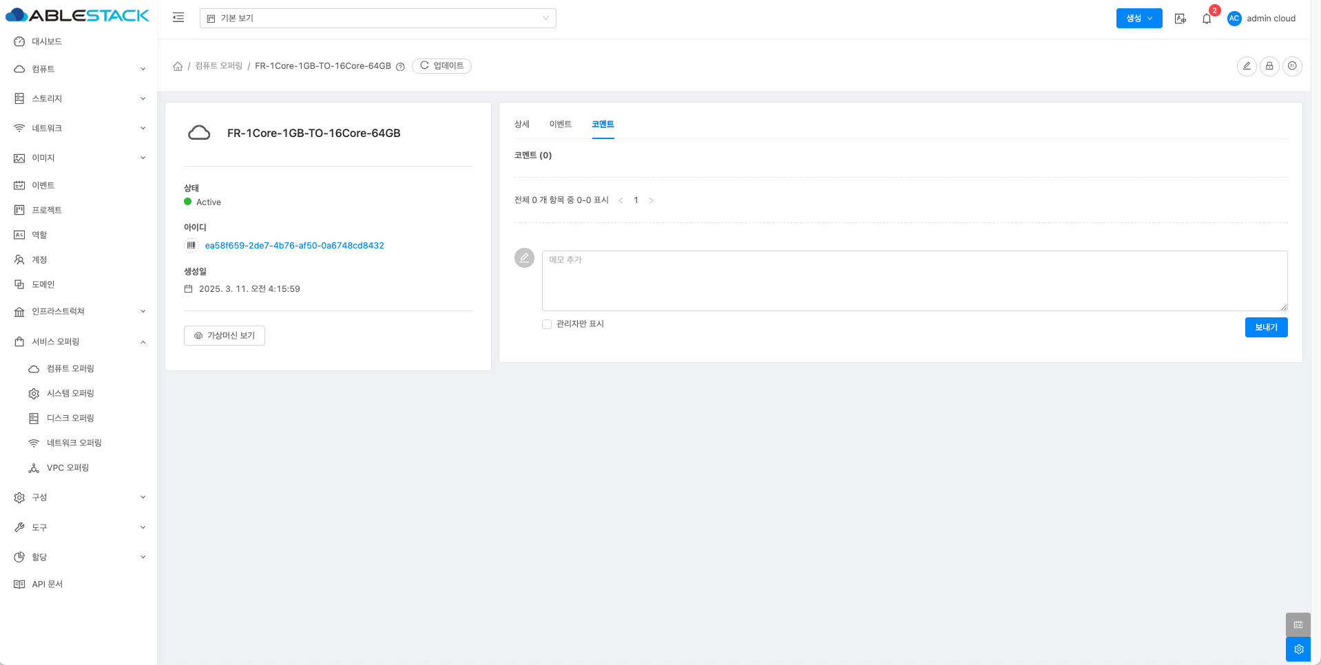Open 컴퓨트 오퍼링 in the sidebar submenu
This screenshot has width=1321, height=665.
click(79, 368)
